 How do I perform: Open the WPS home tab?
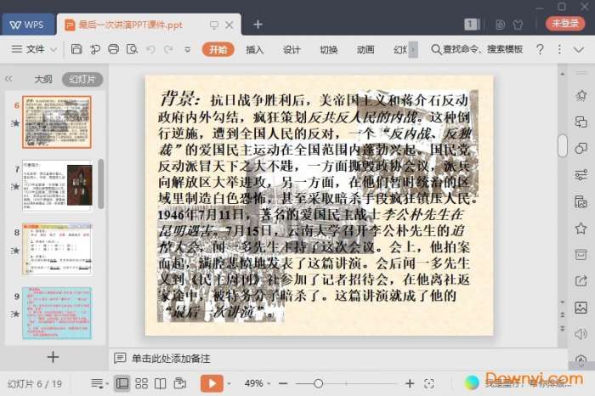coord(28,25)
